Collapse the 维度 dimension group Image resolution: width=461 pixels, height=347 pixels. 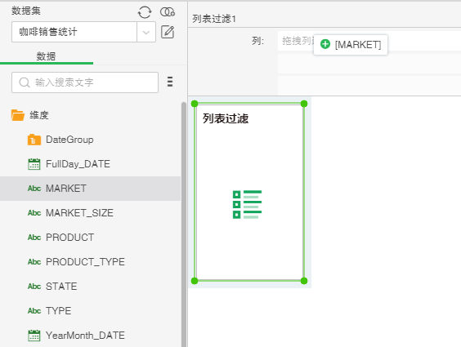pos(38,115)
